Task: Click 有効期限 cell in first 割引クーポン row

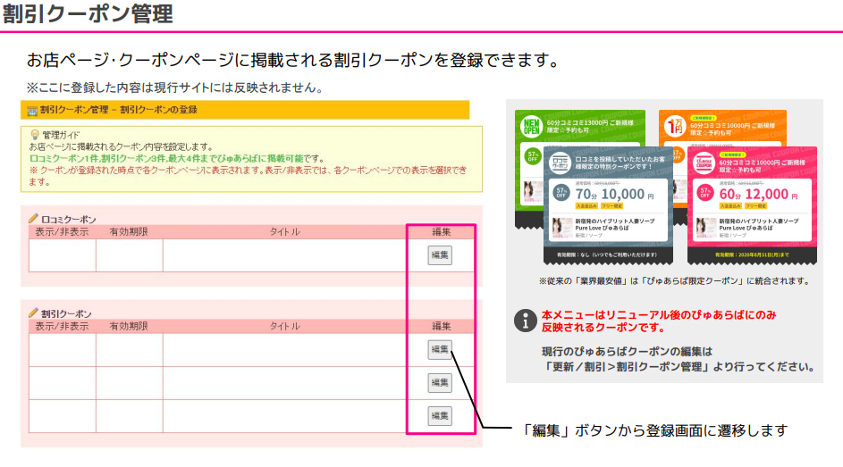Action: 129,350
